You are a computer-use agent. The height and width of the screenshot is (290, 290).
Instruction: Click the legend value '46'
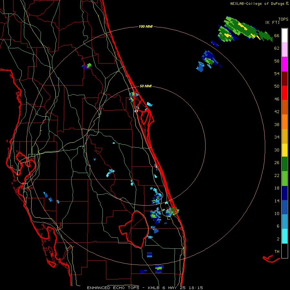pyautogui.click(x=277, y=99)
